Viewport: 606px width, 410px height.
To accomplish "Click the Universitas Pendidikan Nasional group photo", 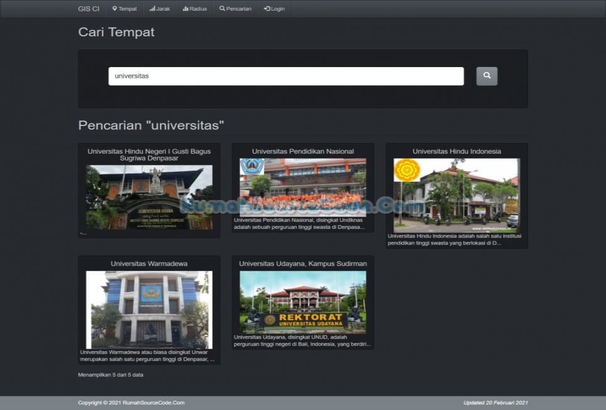I will point(303,187).
